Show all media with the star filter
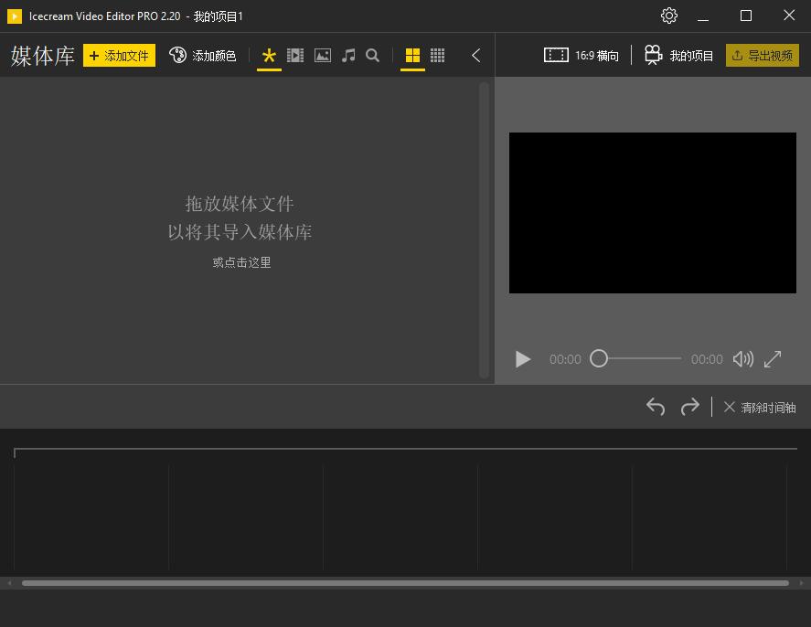This screenshot has width=811, height=627. (269, 56)
